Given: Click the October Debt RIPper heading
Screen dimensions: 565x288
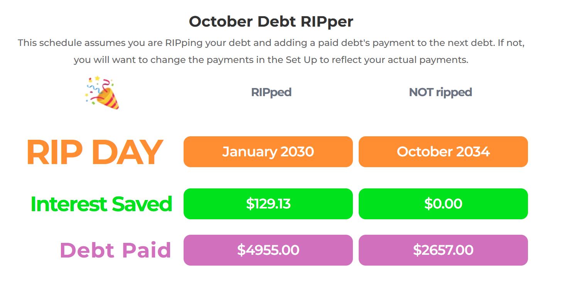Looking at the screenshot, I should pos(271,22).
